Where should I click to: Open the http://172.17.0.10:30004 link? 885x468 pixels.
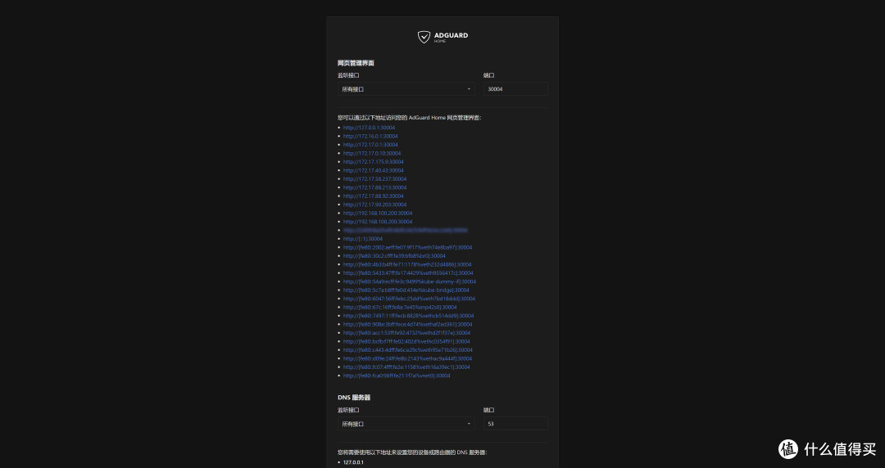(x=372, y=153)
